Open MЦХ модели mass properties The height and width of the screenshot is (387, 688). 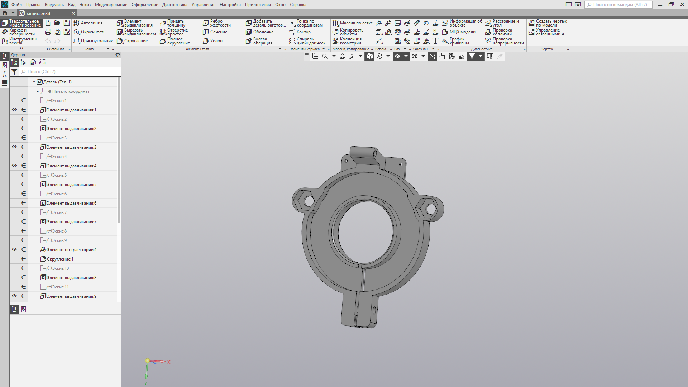(459, 32)
